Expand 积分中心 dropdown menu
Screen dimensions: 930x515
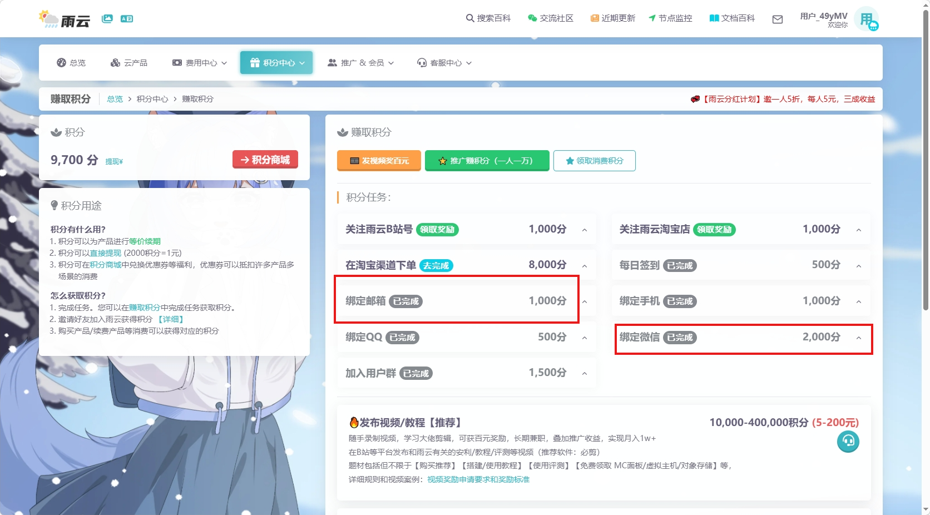click(276, 63)
